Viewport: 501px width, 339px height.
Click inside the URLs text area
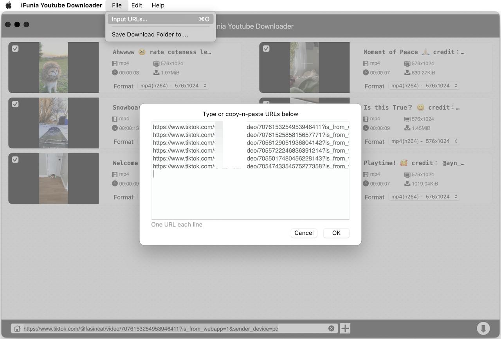click(x=250, y=196)
